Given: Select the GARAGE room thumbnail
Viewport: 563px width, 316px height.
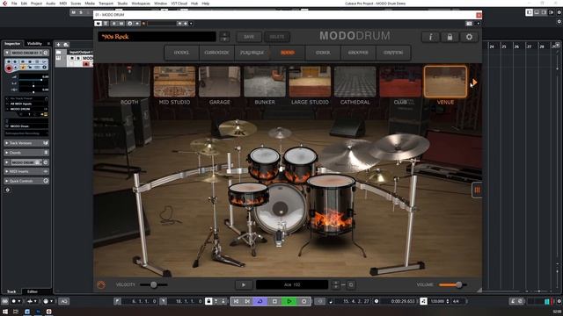Looking at the screenshot, I should point(219,82).
